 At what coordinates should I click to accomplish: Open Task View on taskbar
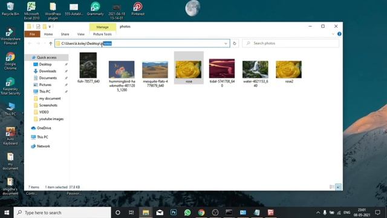click(132, 213)
